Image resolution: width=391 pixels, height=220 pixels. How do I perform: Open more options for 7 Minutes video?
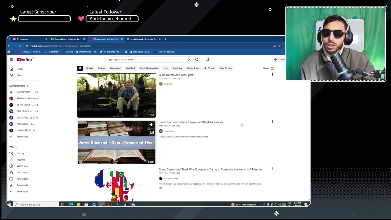tap(272, 169)
